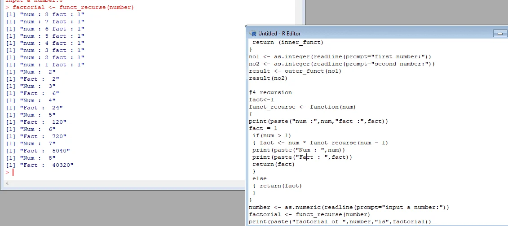The width and height of the screenshot is (508, 226).
Task: Click the R logo icon in the R Editor title bar
Action: (253, 33)
